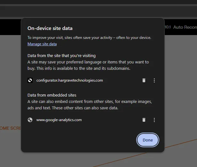This screenshot has height=167, width=197.
Task: Delete data for configurator.hargravetechnologies.com
Action: 144,80
